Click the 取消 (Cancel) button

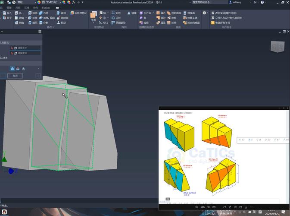pyautogui.click(x=15, y=76)
